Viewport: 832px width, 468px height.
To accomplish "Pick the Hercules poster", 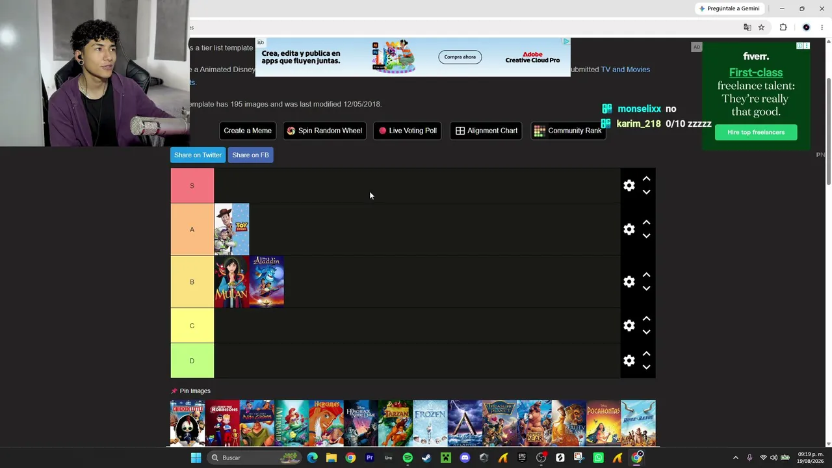I will coord(326,423).
